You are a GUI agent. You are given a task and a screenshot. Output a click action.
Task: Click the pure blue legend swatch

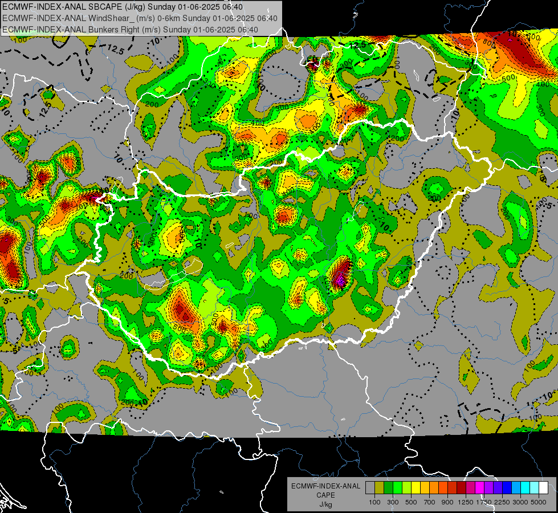tap(507, 487)
